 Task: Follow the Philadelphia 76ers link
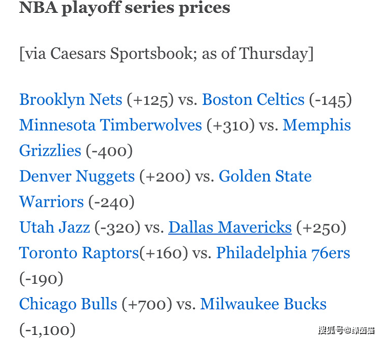tap(283, 253)
